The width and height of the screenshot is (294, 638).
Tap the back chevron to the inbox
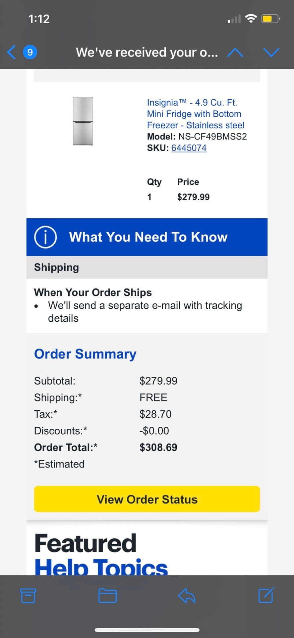point(11,52)
